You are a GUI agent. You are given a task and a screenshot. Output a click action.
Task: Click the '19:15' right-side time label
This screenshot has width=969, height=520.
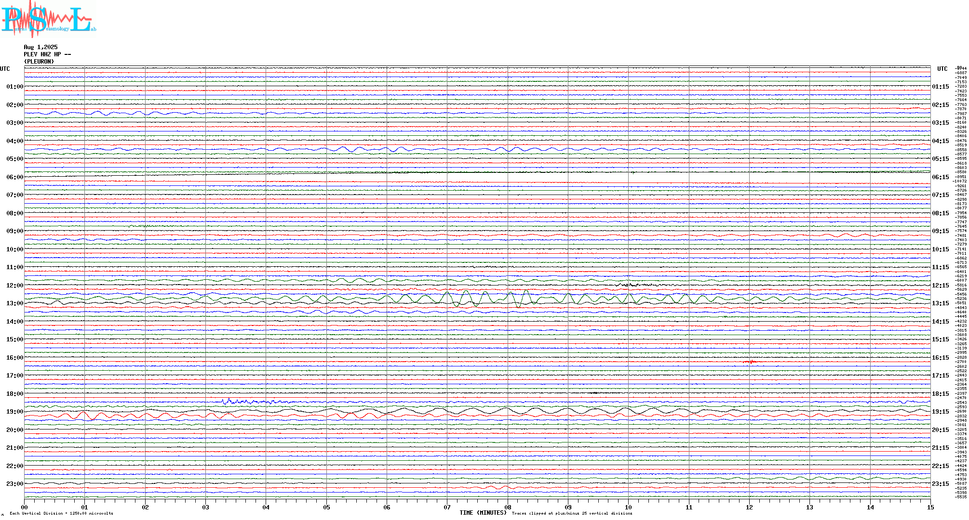pyautogui.click(x=941, y=412)
